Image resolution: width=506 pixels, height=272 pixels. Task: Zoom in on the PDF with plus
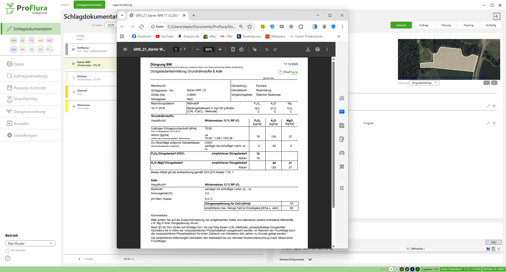pos(220,50)
